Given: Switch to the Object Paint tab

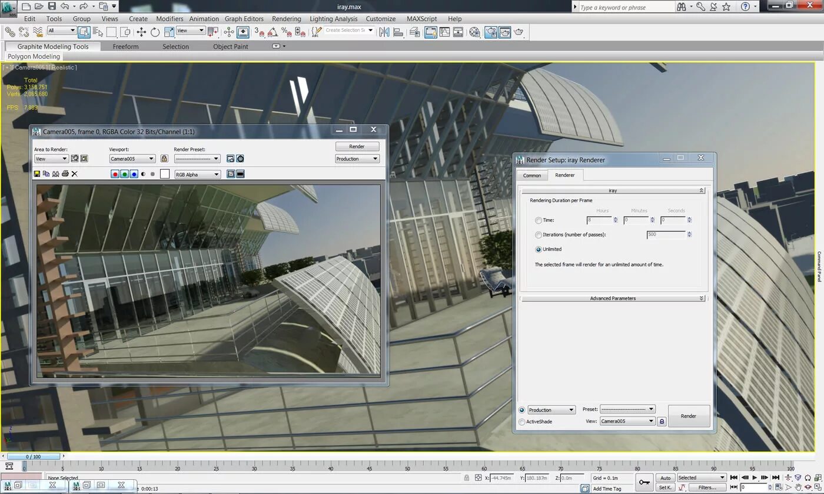Looking at the screenshot, I should pos(231,46).
